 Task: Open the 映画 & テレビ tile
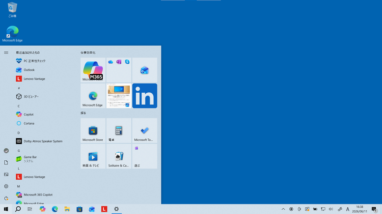pyautogui.click(x=93, y=156)
